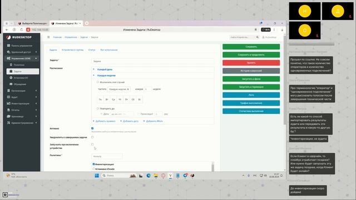Enable Запускать при включении устройства checkbox
Image resolution: width=356 pixels, height=200 pixels.
(x=92, y=144)
